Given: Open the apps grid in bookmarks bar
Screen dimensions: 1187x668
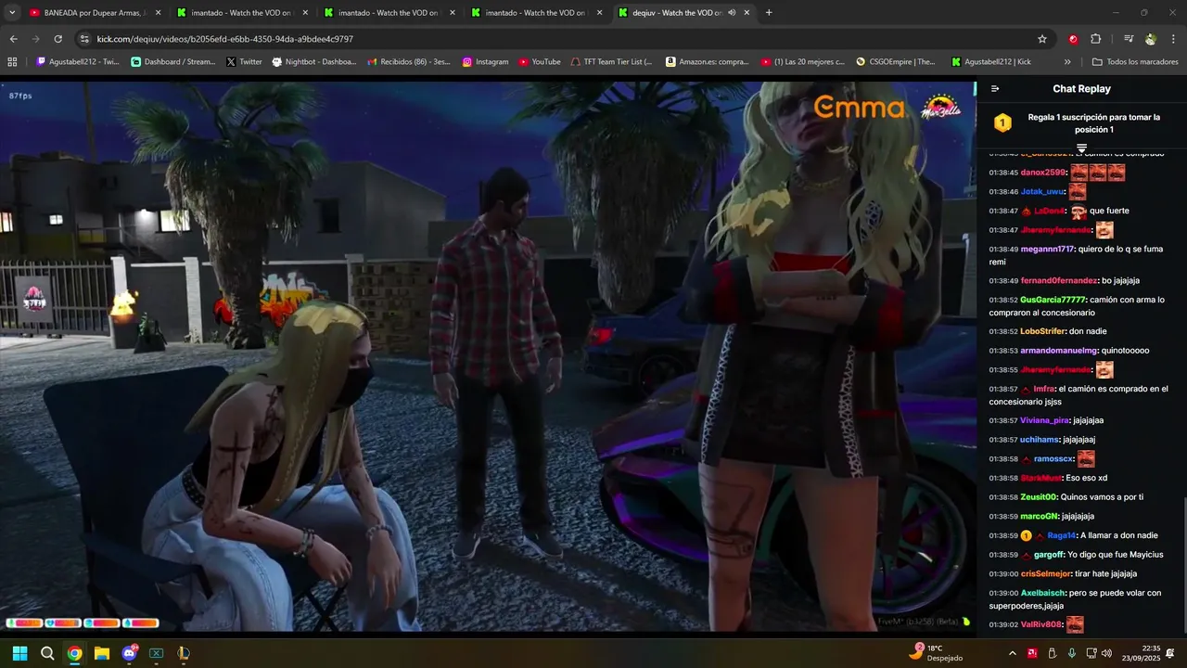Looking at the screenshot, I should [12, 62].
